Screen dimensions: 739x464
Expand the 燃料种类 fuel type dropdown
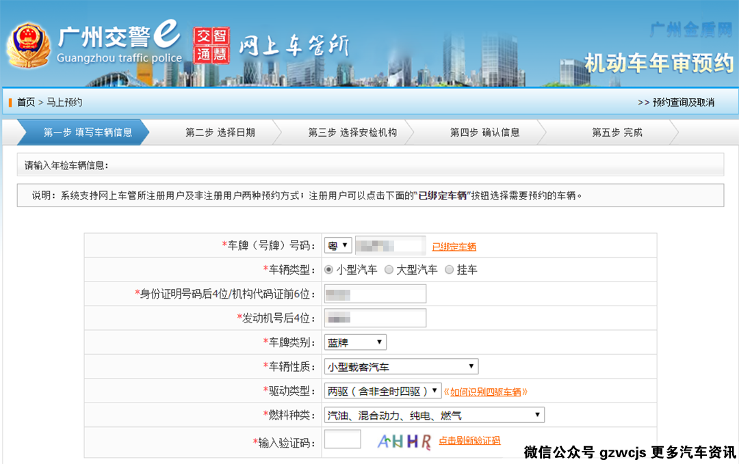click(x=434, y=415)
